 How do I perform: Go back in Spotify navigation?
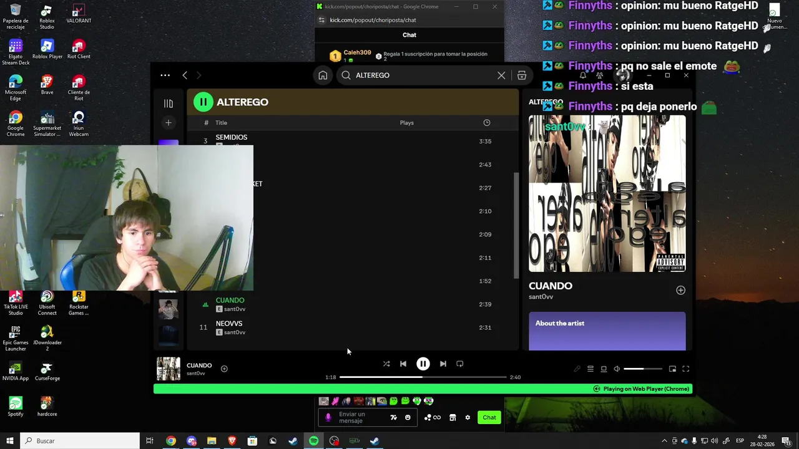(x=185, y=75)
